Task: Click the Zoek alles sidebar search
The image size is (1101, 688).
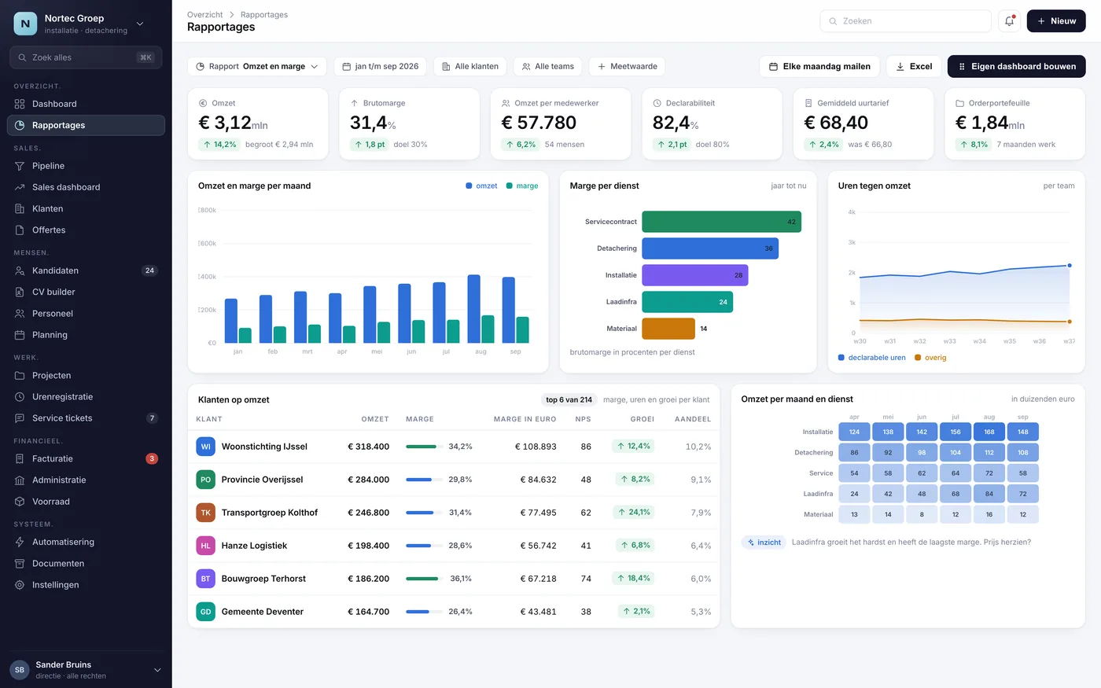Action: click(x=86, y=57)
